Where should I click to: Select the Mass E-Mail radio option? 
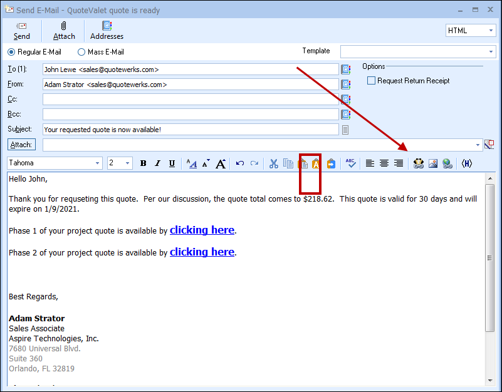(81, 52)
